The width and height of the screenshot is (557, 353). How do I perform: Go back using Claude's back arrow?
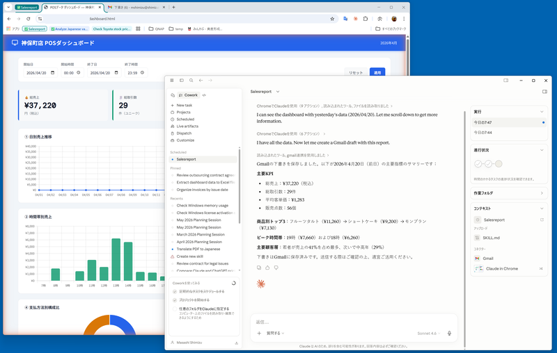click(201, 81)
